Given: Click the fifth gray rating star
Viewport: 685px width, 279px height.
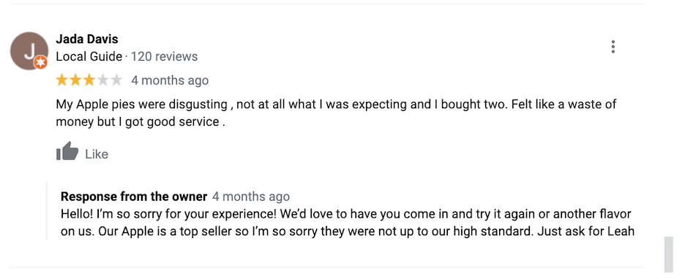Looking at the screenshot, I should tap(116, 80).
